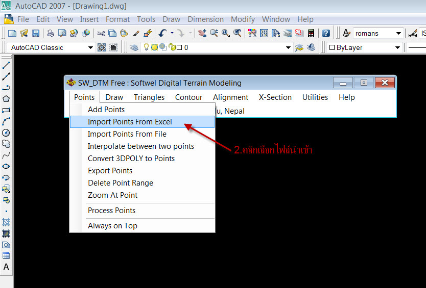Select the Rectangle draw tool
Viewport: 426px width, 288px height.
(x=6, y=110)
